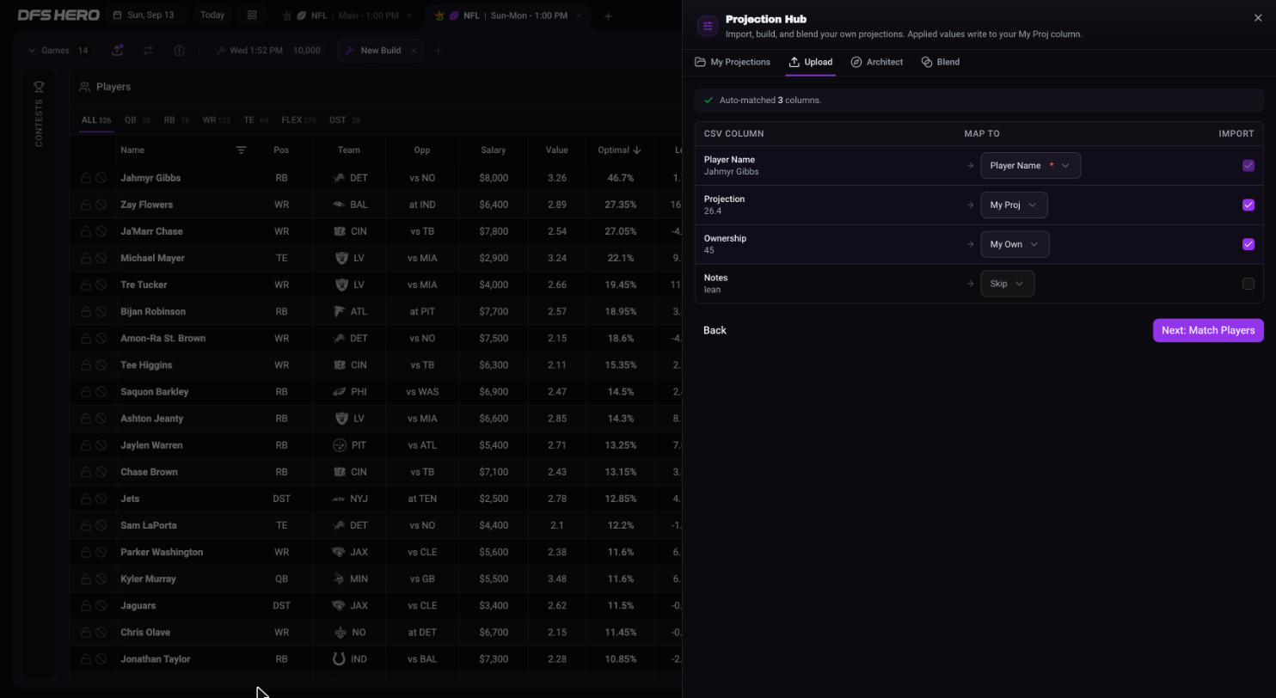Sort by the Optimal column header

coord(619,150)
